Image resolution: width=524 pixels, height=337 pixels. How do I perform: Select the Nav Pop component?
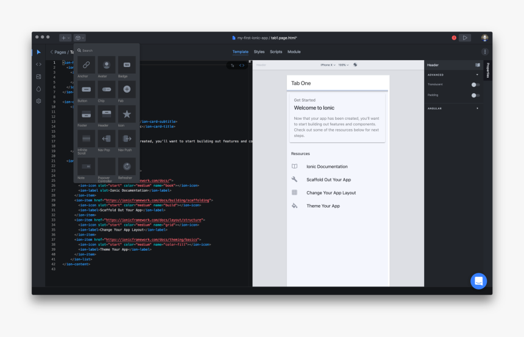(107, 139)
